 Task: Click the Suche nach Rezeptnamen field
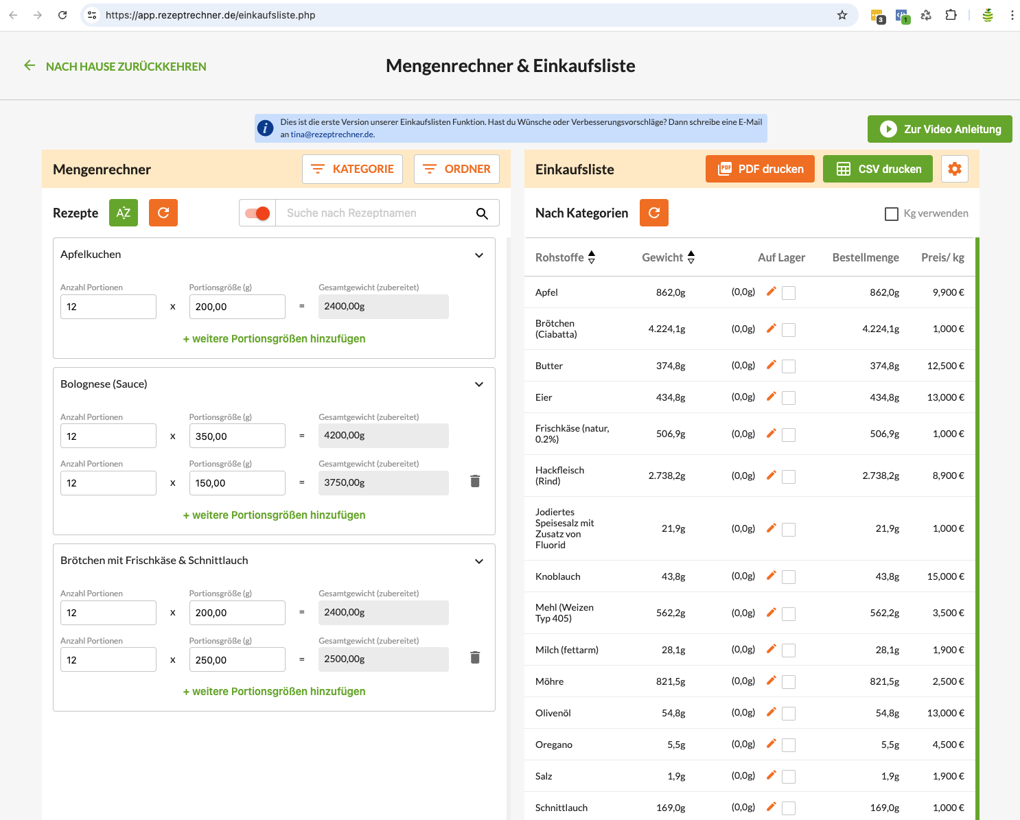(374, 213)
